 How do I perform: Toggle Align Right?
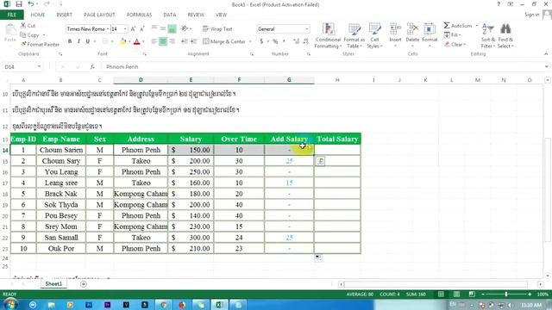172,41
